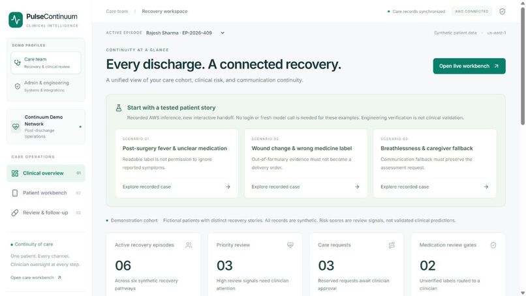
Task: Click the people icon on Active recovery episodes
Action: click(x=189, y=245)
